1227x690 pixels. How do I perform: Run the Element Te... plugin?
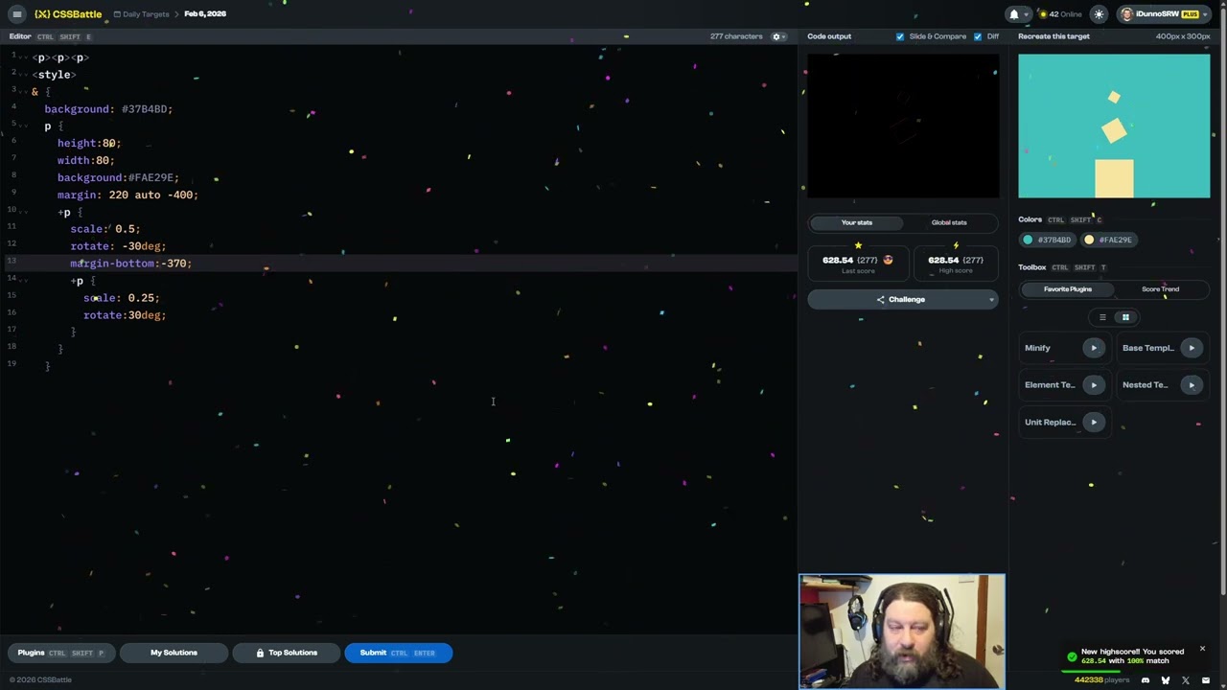coord(1093,385)
